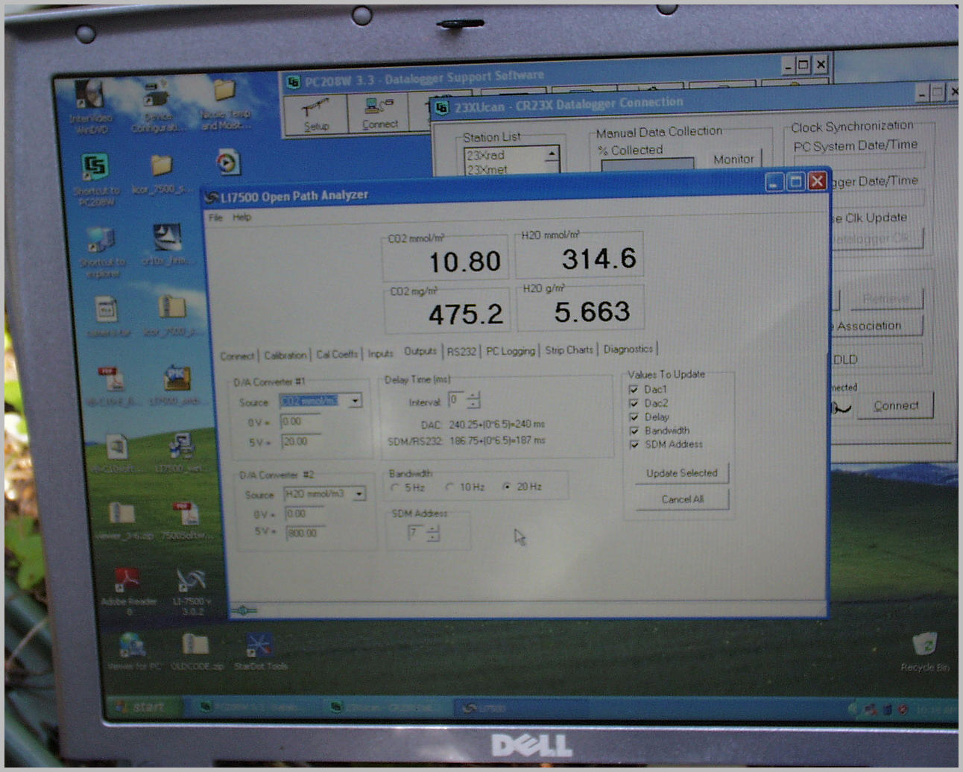This screenshot has width=963, height=772.
Task: Click the D/A Converter #2 0V value field
Action: (306, 513)
